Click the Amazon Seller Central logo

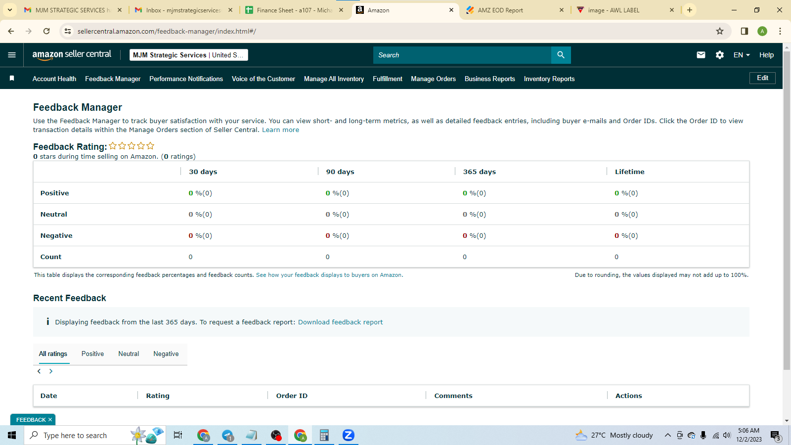[72, 55]
